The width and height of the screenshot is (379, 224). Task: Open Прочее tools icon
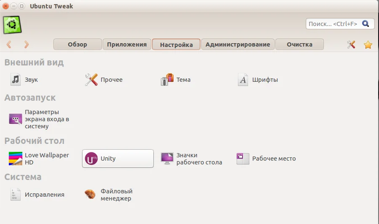91,79
